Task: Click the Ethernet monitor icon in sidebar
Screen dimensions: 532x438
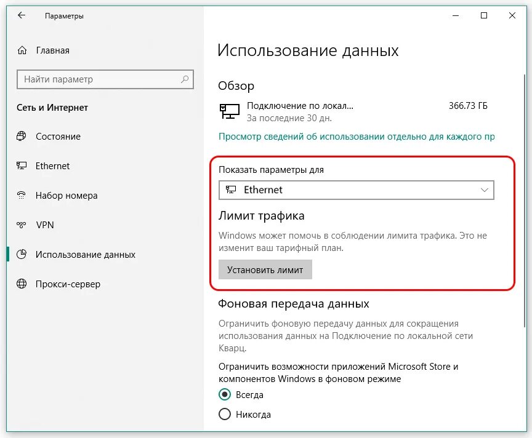Action: tap(22, 165)
